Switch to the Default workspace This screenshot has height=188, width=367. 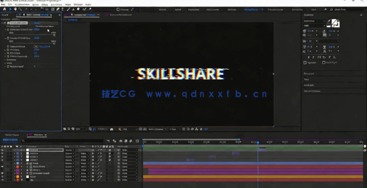coord(163,9)
